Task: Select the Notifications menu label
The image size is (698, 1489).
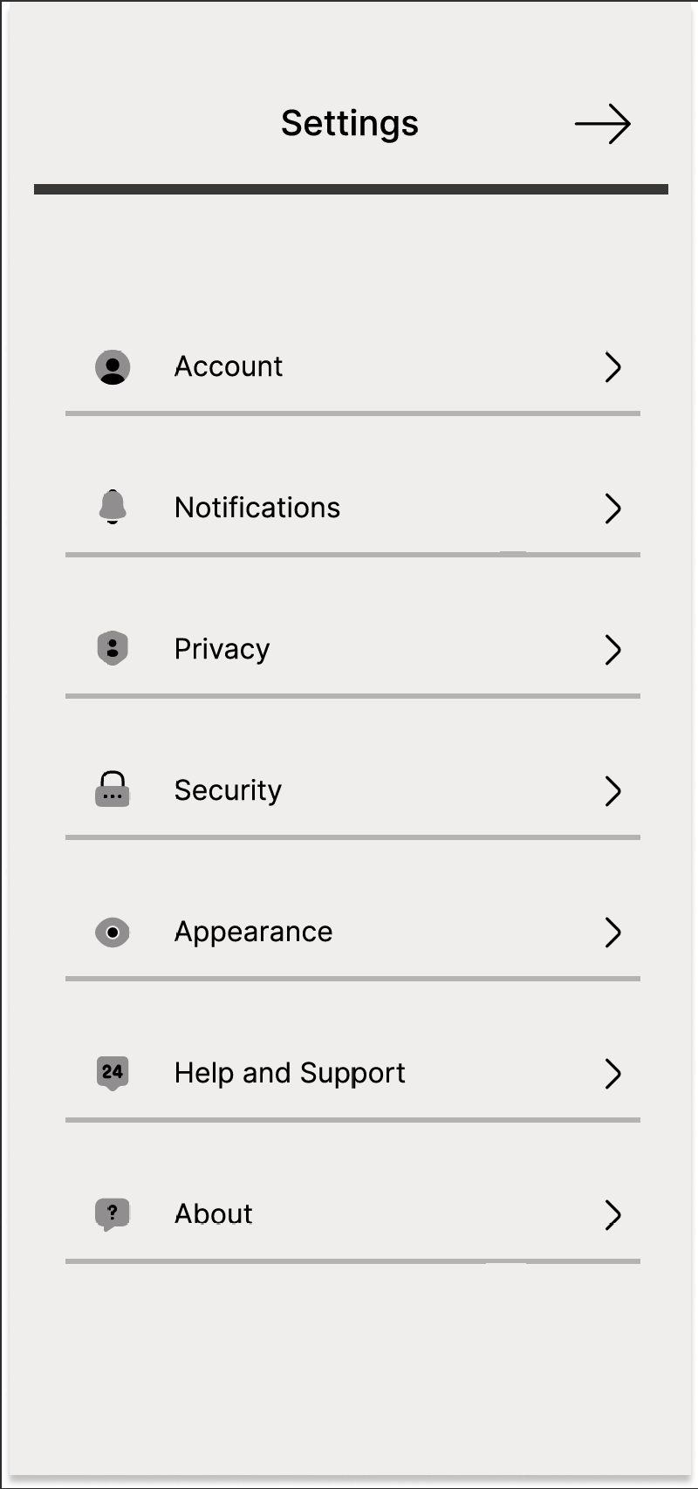Action: tap(257, 508)
